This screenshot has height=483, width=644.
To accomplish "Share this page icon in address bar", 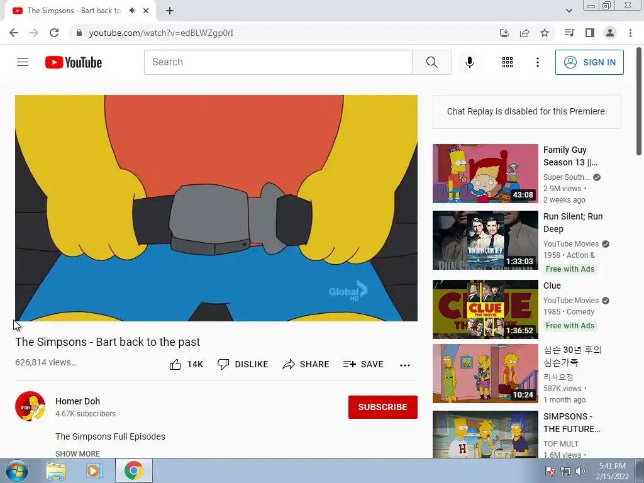I will [x=525, y=33].
